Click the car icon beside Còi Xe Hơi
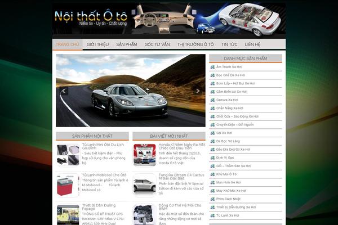Viewport: 338px width, 225px height. click(212, 133)
